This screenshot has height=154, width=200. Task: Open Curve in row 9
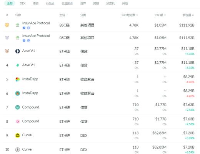27,135
